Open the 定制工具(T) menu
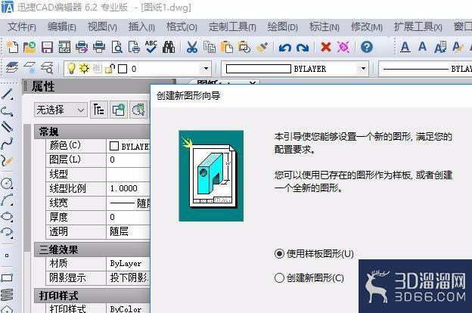The width and height of the screenshot is (472, 313). [x=232, y=27]
